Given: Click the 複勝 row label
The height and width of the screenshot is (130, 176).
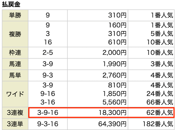Looking at the screenshot, I should point(15,34).
